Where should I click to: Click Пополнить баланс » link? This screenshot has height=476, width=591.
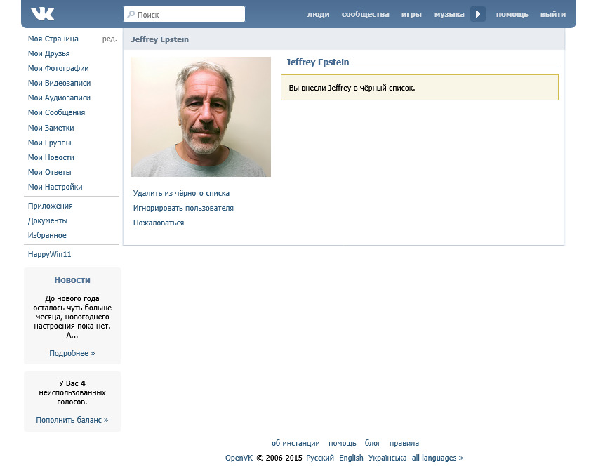(72, 420)
